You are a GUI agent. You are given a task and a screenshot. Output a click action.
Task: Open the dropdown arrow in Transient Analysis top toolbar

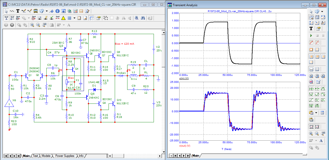pyautogui.click(x=322, y=12)
